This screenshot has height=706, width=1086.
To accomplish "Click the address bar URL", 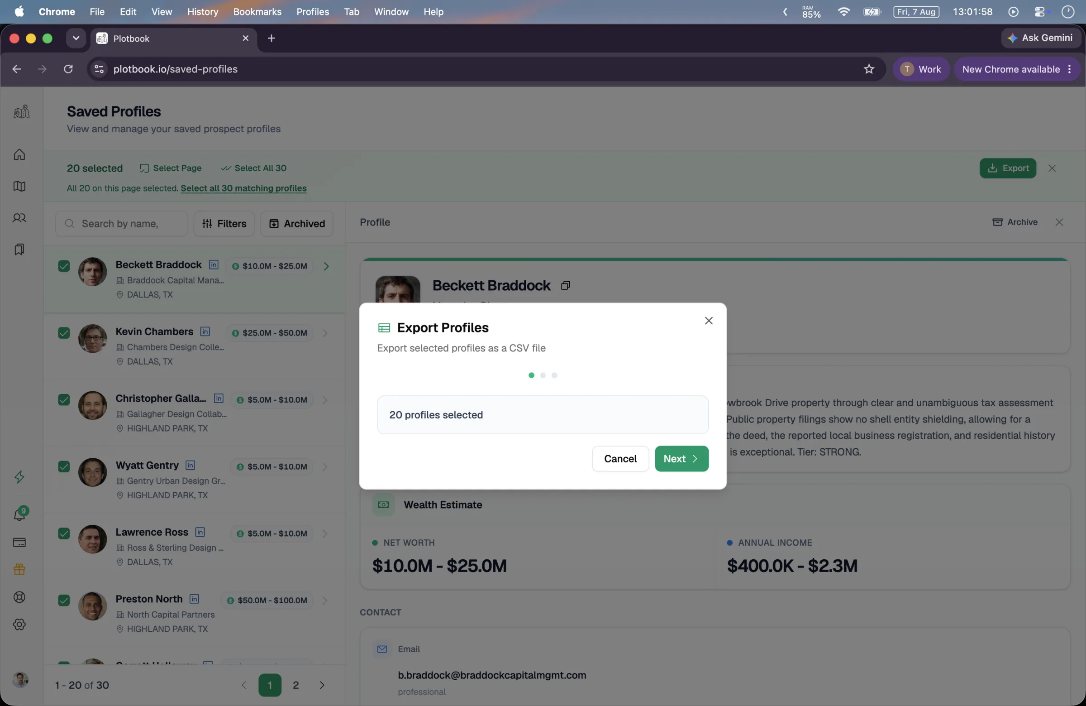I will pyautogui.click(x=176, y=69).
